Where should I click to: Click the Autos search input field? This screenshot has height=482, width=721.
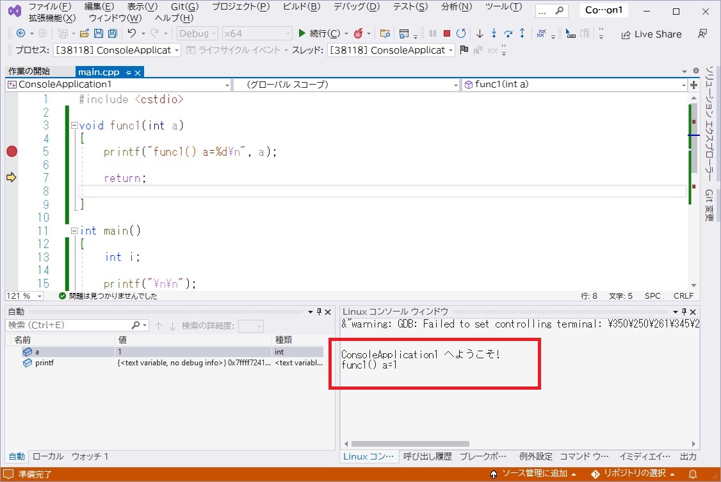tap(69, 325)
